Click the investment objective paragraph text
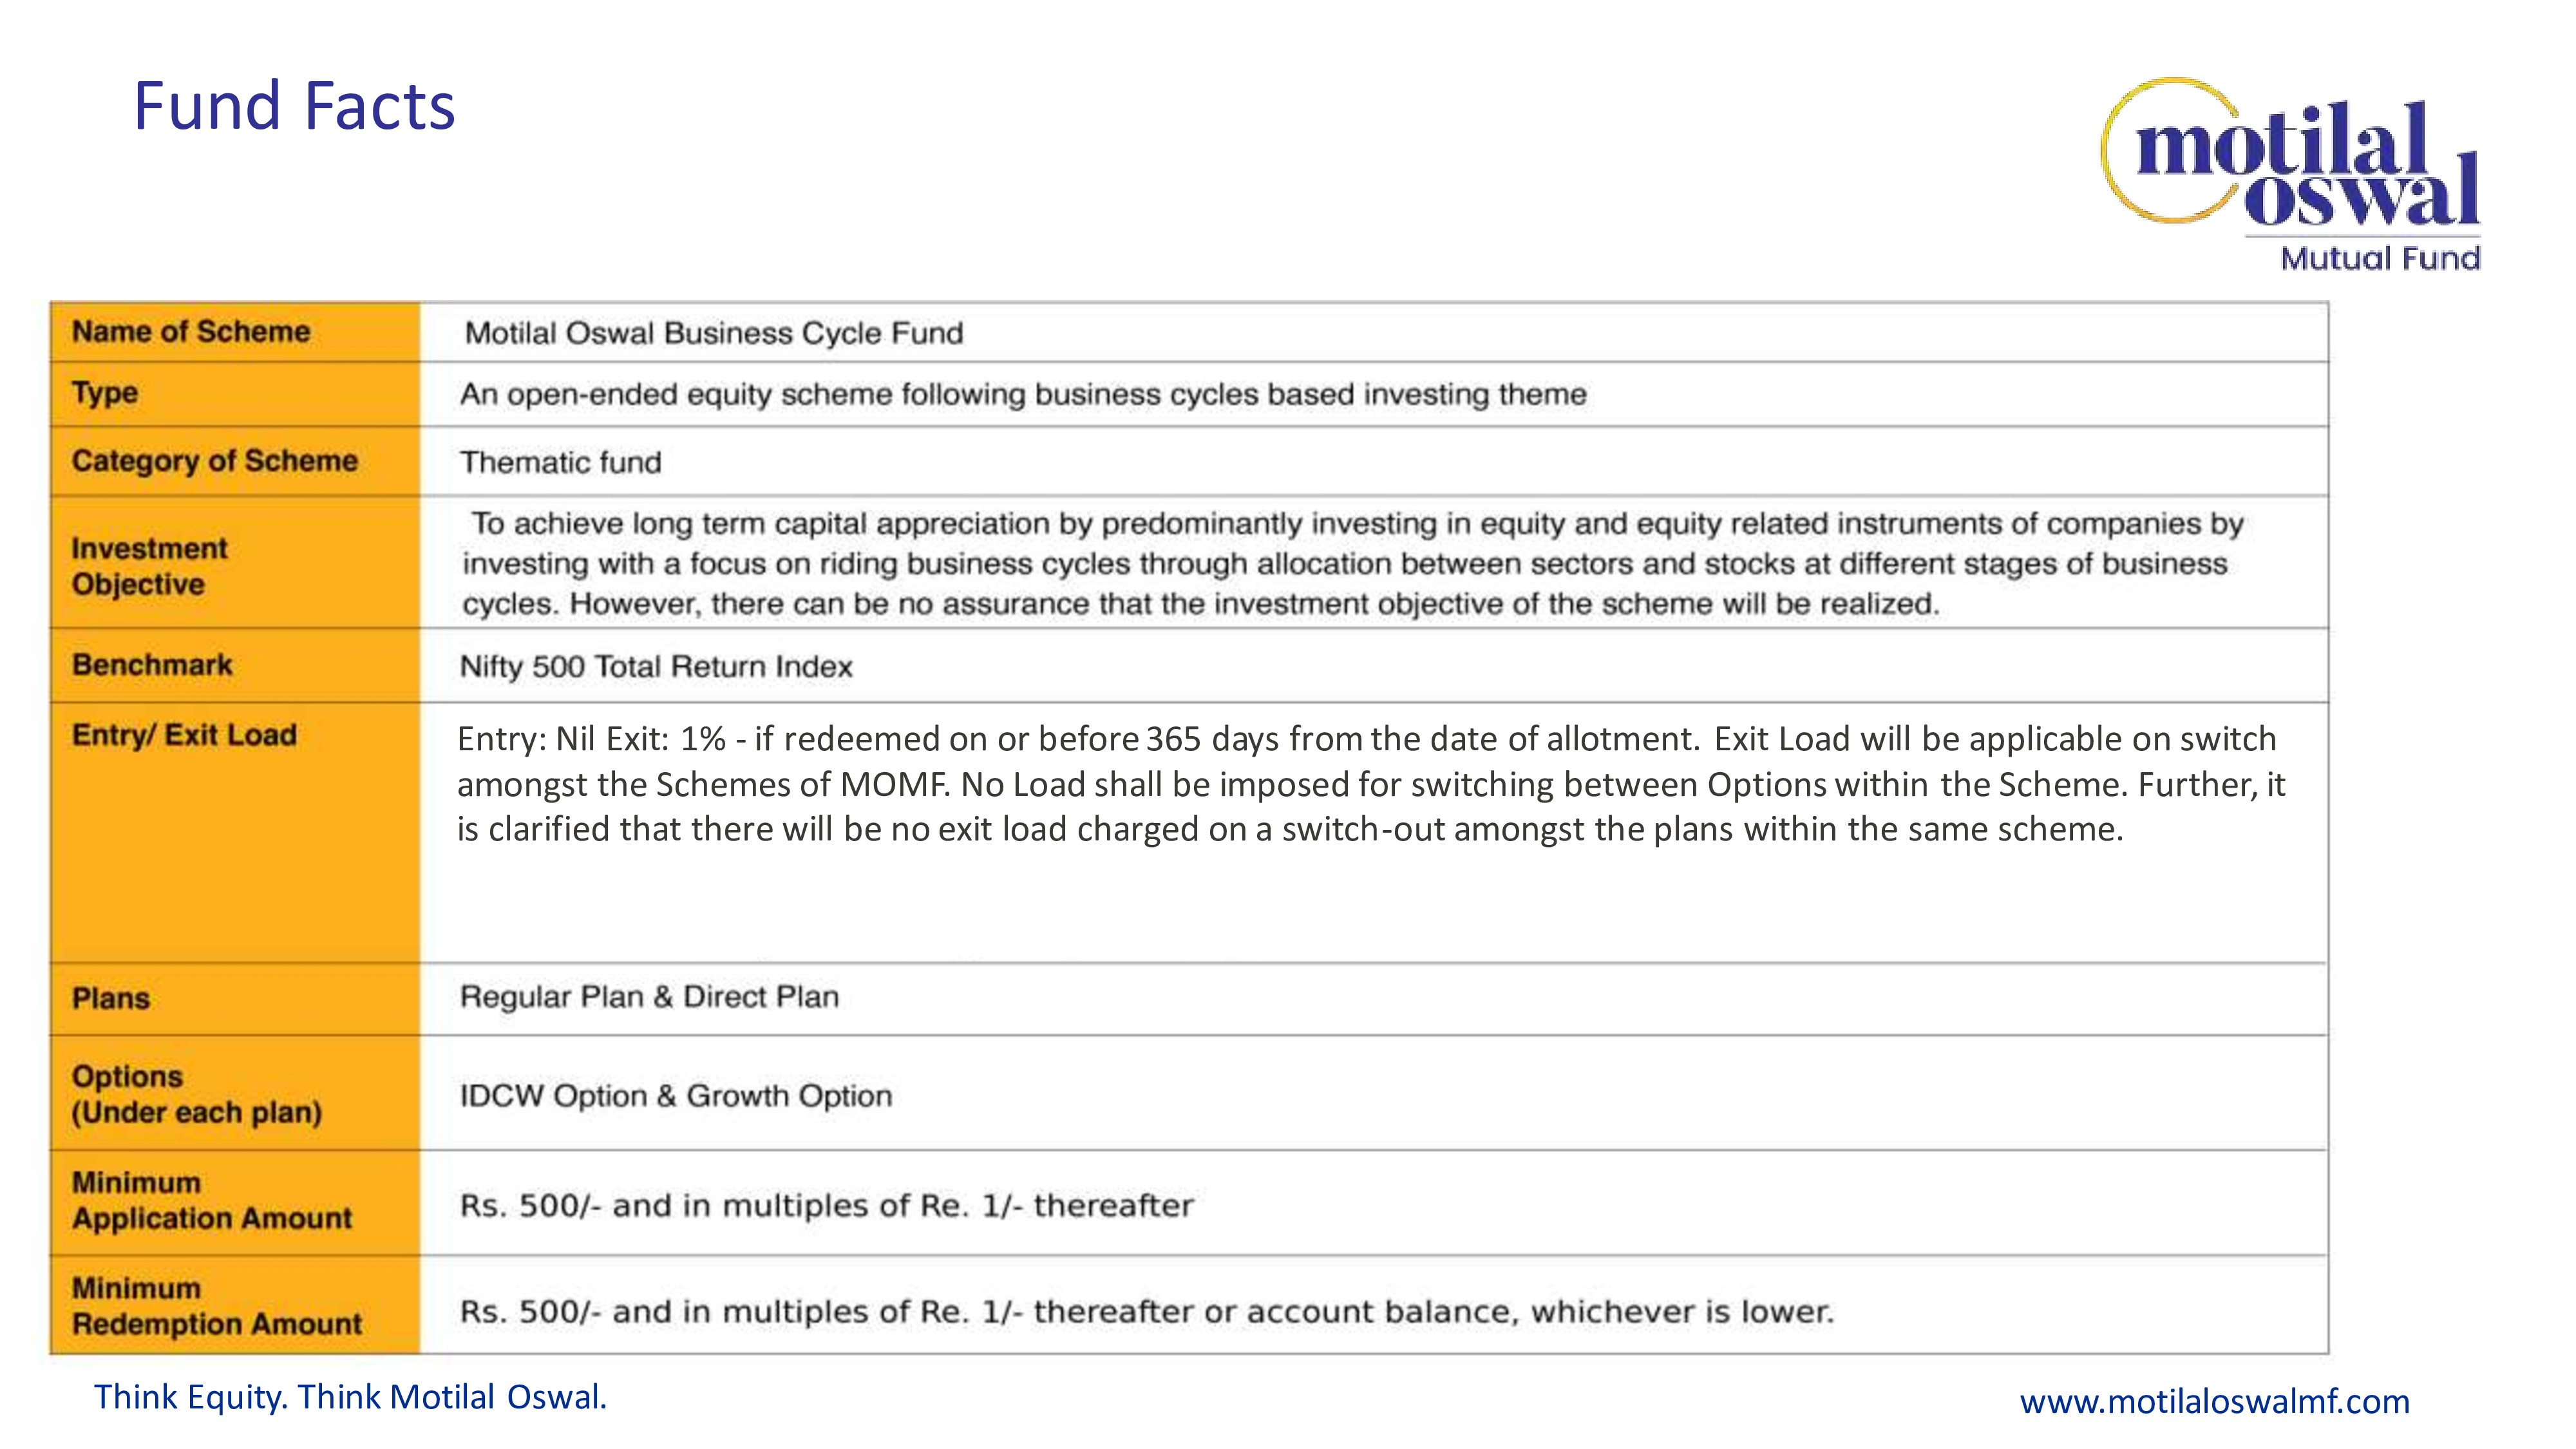The width and height of the screenshot is (2576, 1449). coord(1350,564)
